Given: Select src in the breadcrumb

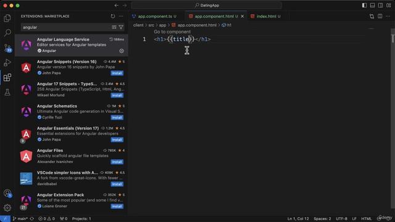Looking at the screenshot, I should [x=151, y=25].
